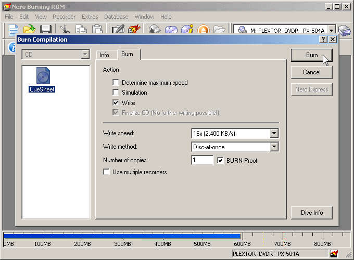Switch to the Info tab
Viewport: 354px width, 260px height.
tap(104, 55)
